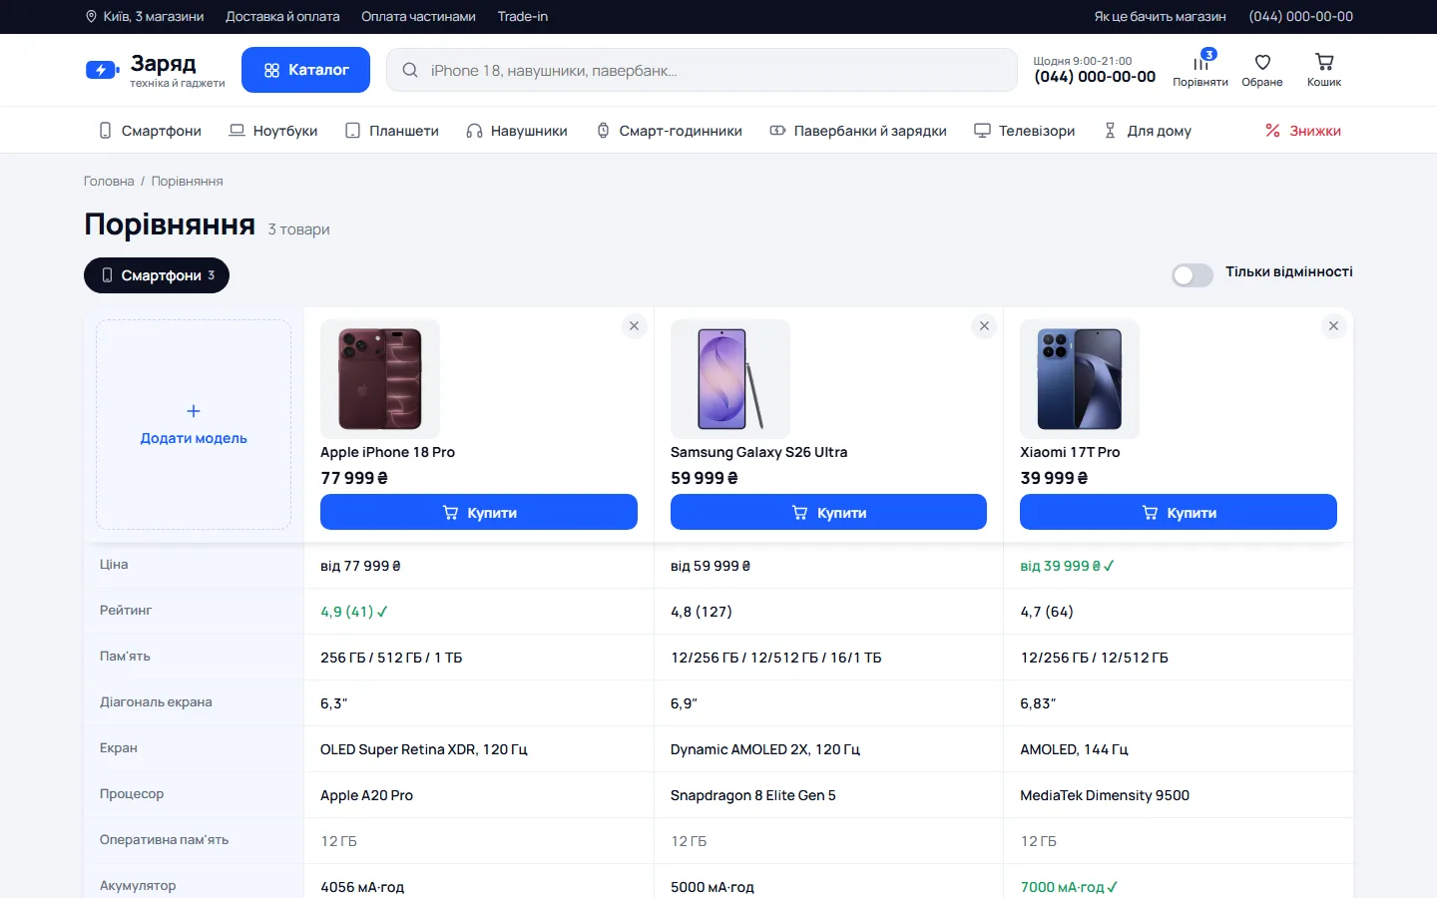Buy the Samsung Galaxy S26 Ultra
The height and width of the screenshot is (898, 1437).
click(828, 512)
